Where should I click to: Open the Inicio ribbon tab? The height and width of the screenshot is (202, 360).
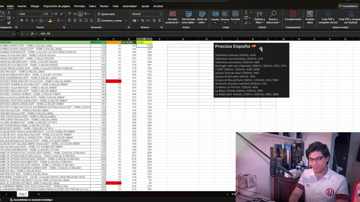point(10,6)
